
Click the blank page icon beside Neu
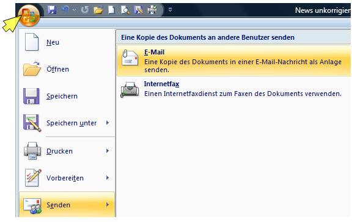[32, 42]
